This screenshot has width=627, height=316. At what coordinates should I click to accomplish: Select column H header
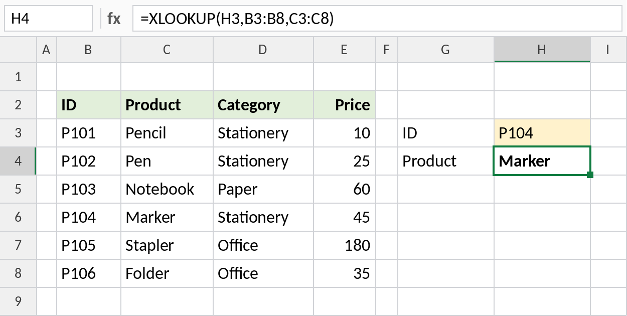click(542, 50)
